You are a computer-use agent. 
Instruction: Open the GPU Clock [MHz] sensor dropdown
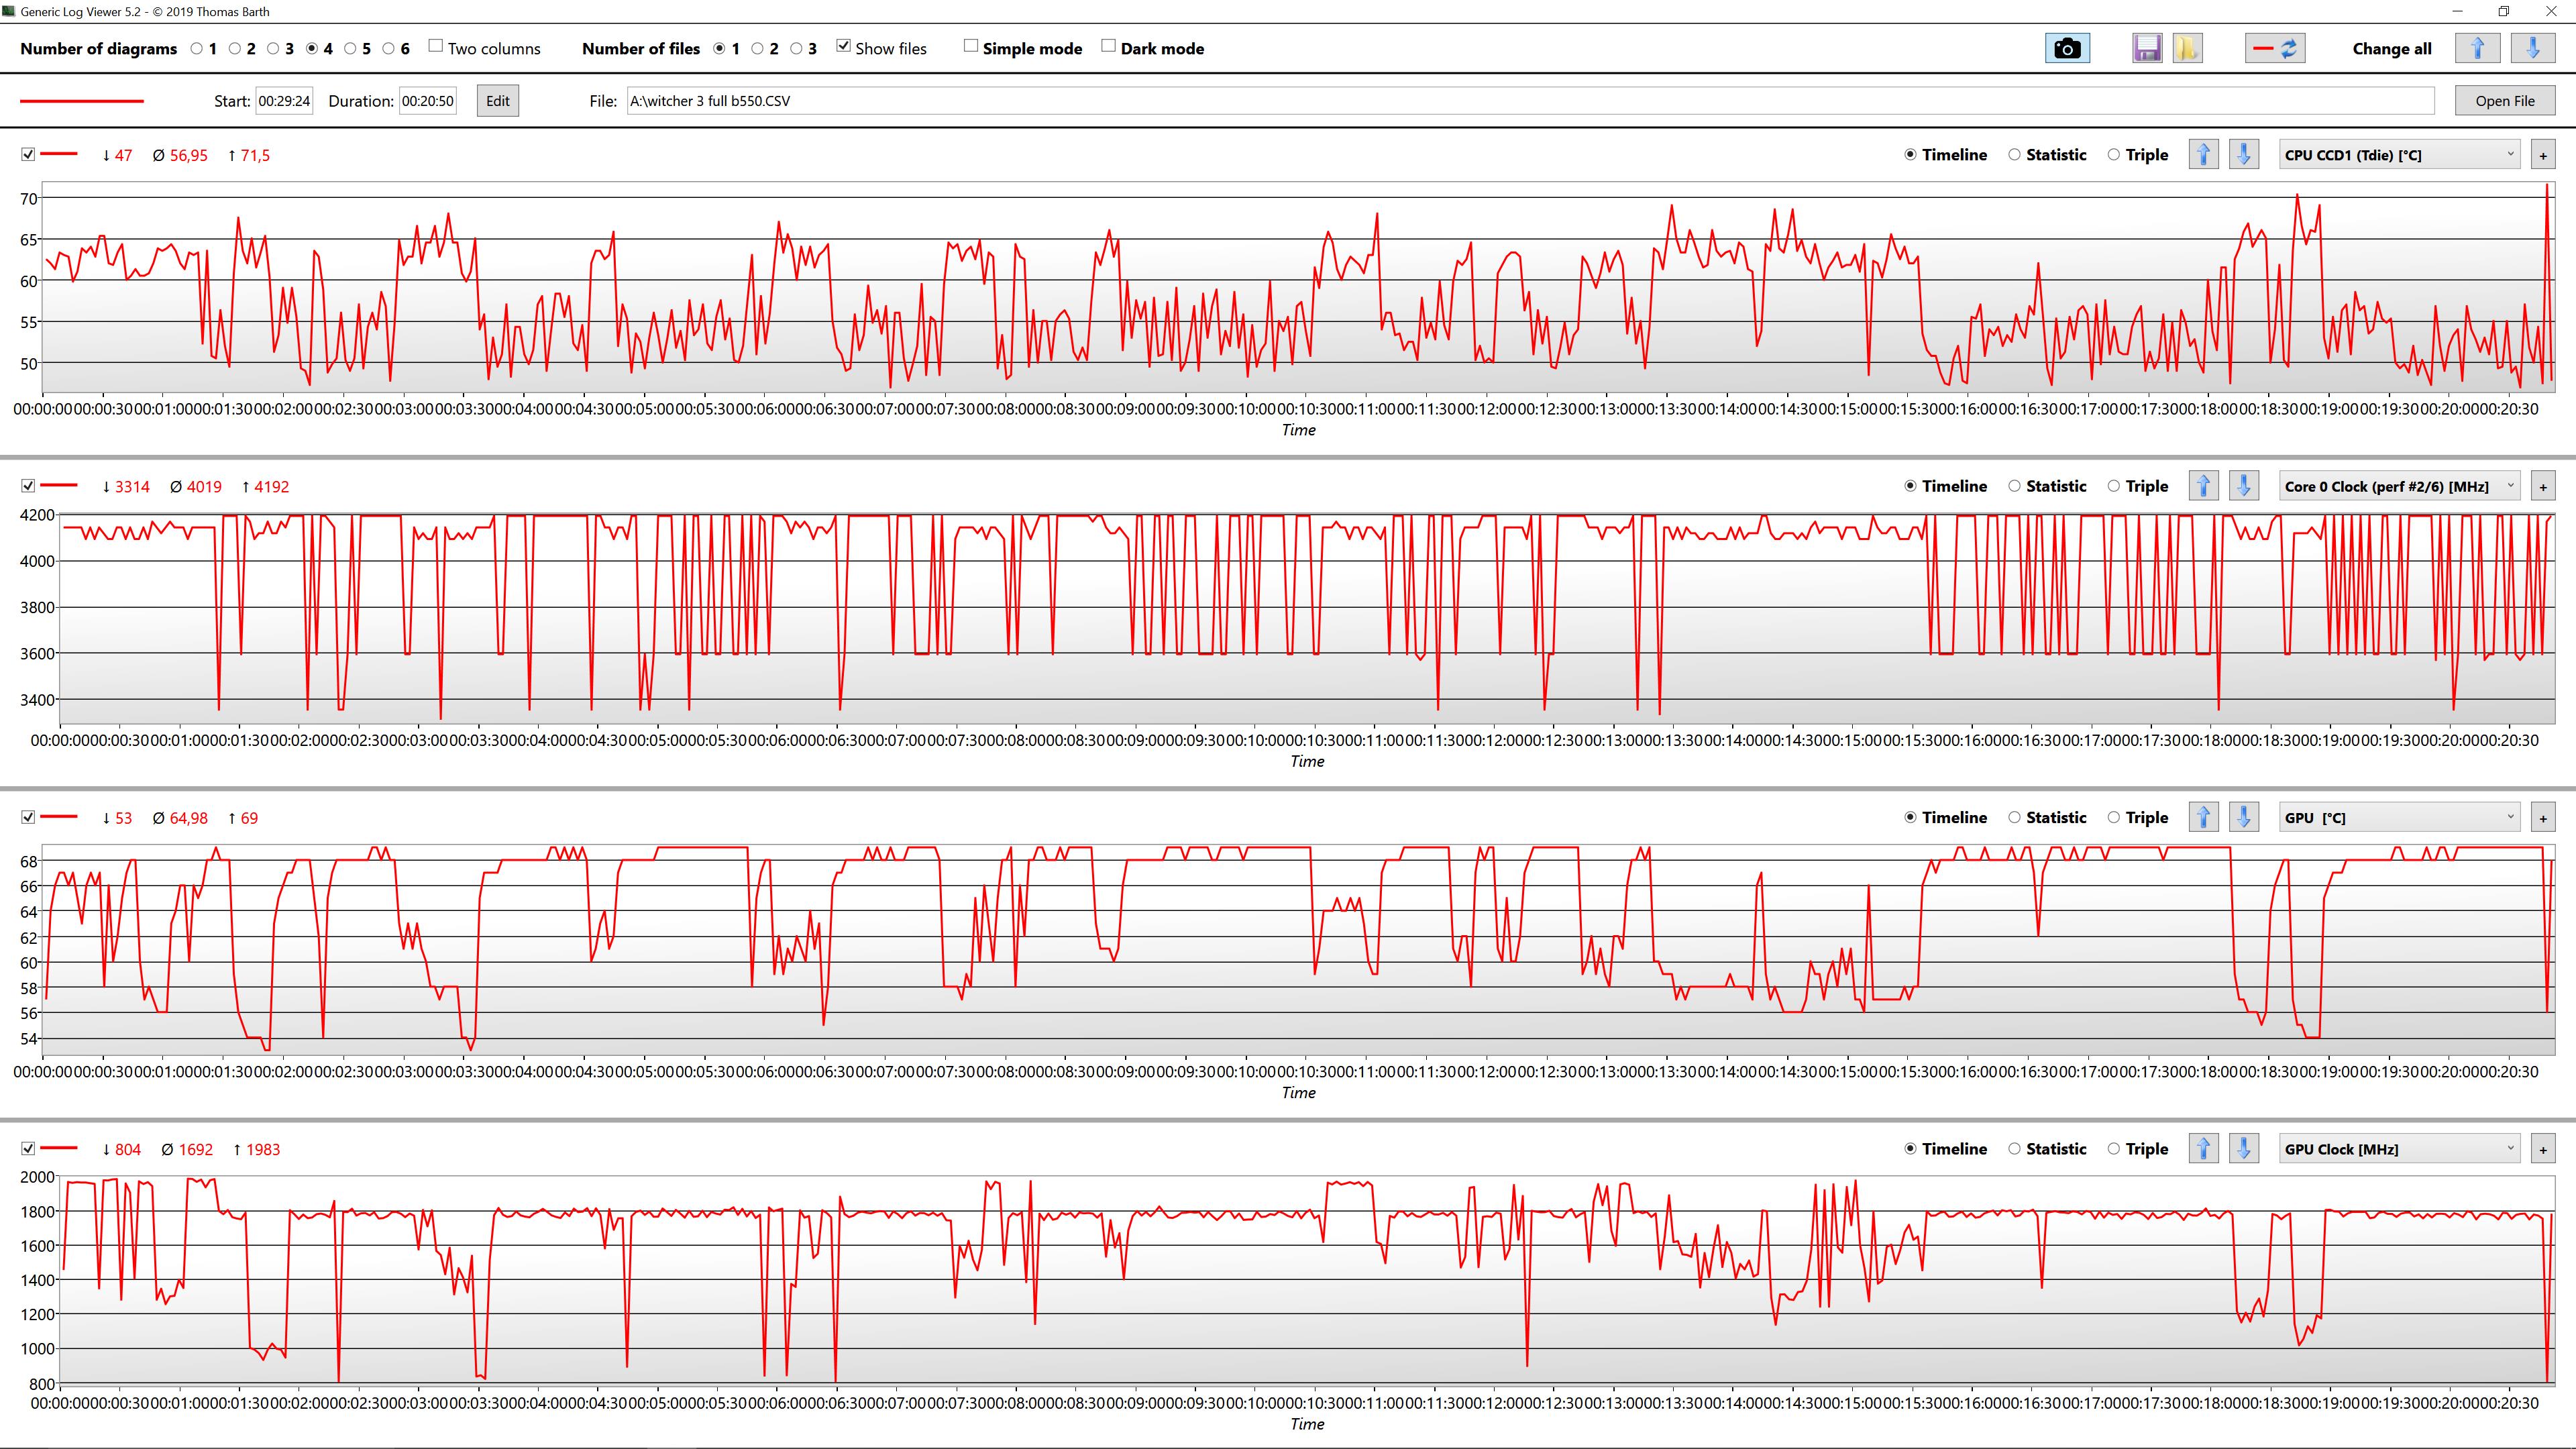2399,1149
